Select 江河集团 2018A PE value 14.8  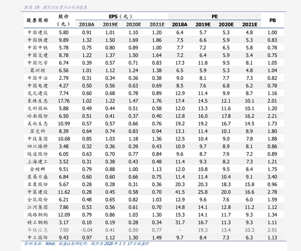click(x=180, y=207)
